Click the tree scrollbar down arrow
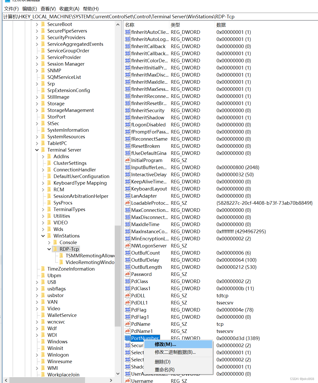The width and height of the screenshot is (318, 383). tap(118, 374)
